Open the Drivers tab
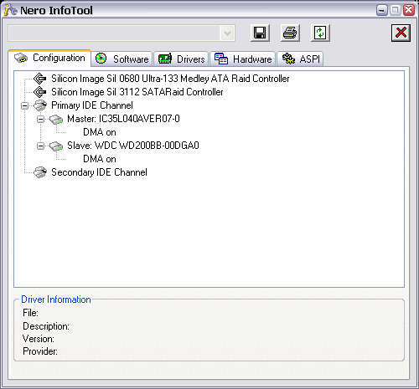This screenshot has height=389, width=419. 181,59
